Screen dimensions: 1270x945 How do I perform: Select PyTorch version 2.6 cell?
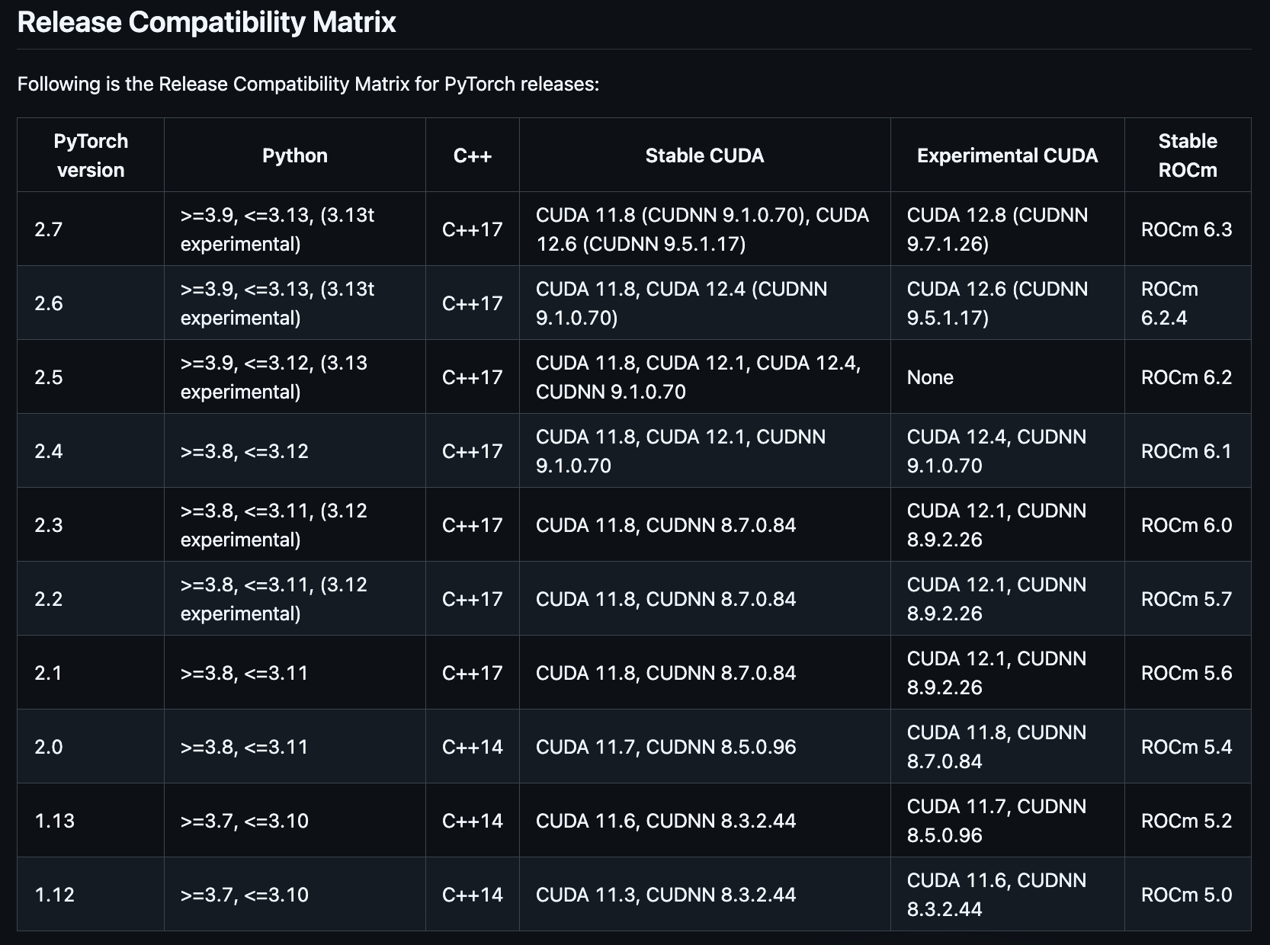(91, 303)
